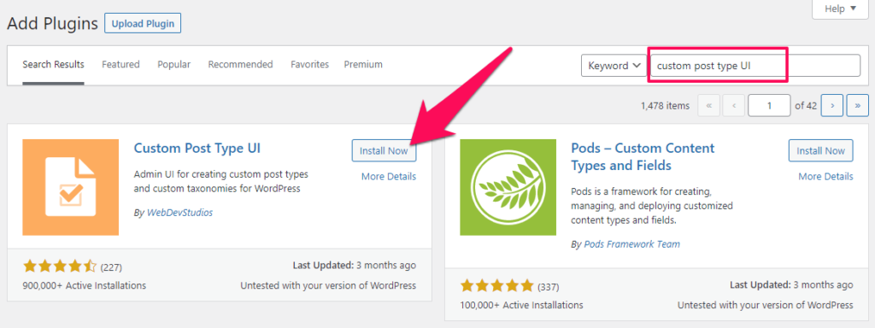875x328 pixels.
Task: Click the Pods green leaf plugin icon
Action: point(508,187)
